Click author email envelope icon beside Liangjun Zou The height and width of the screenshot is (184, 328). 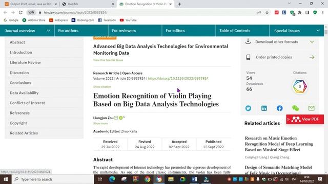pos(116,118)
